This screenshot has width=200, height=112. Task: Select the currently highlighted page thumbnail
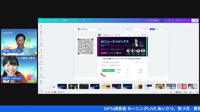(149, 86)
